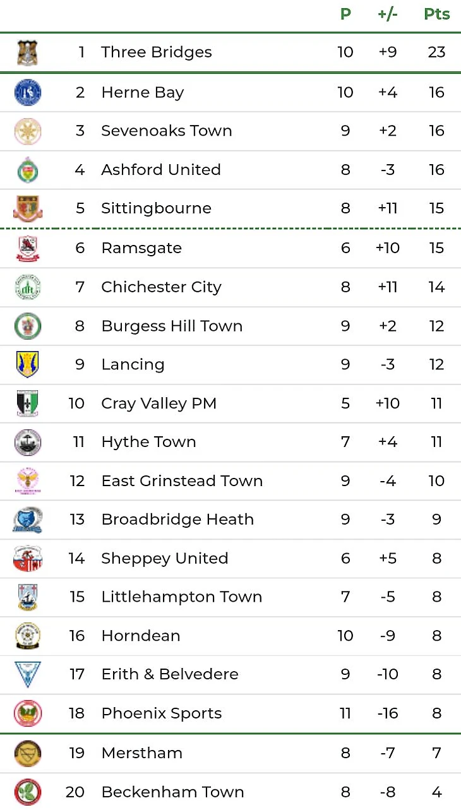Tap the Beckenham Town crest
Viewport: 461px width, 810px height.
(27, 792)
